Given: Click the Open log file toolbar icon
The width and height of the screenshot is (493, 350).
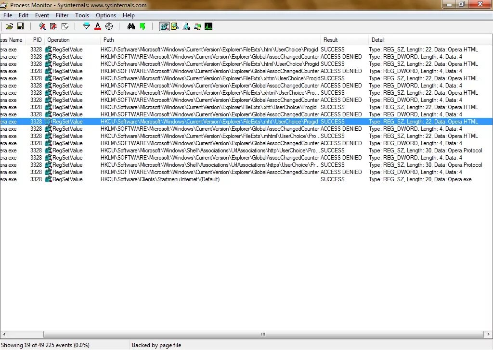Looking at the screenshot, I should (x=9, y=26).
